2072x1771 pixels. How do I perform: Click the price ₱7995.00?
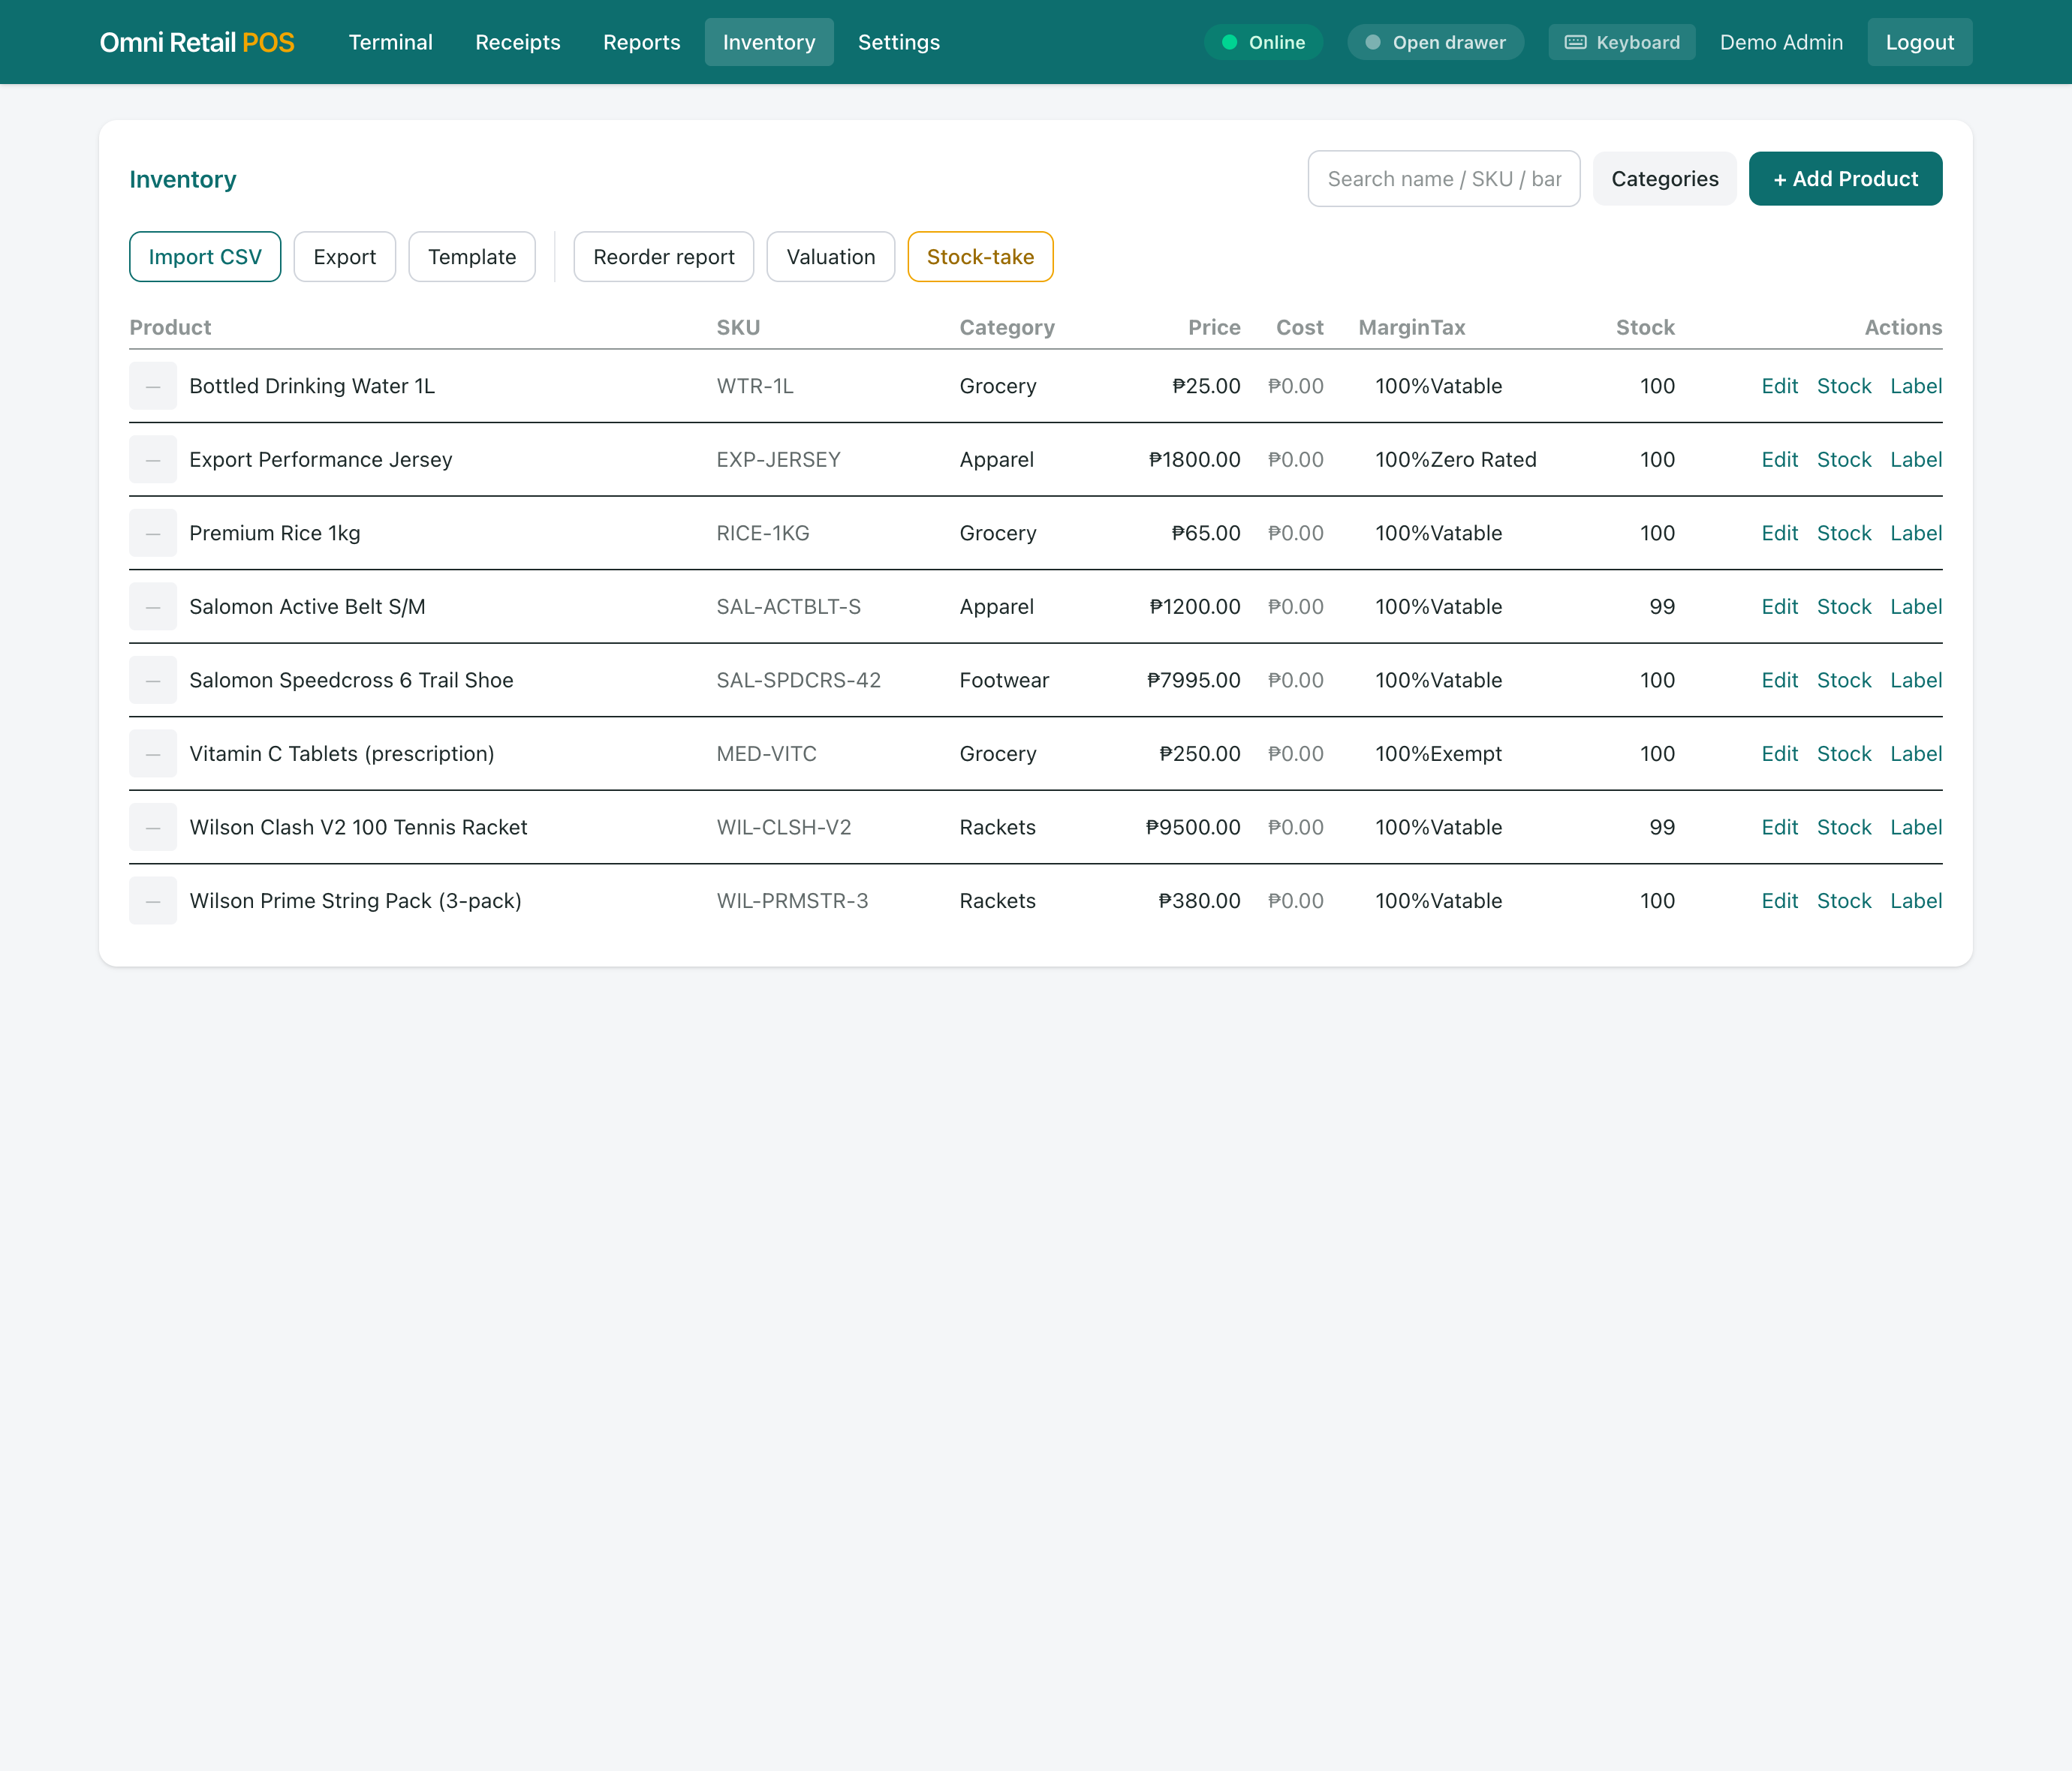pyautogui.click(x=1193, y=680)
